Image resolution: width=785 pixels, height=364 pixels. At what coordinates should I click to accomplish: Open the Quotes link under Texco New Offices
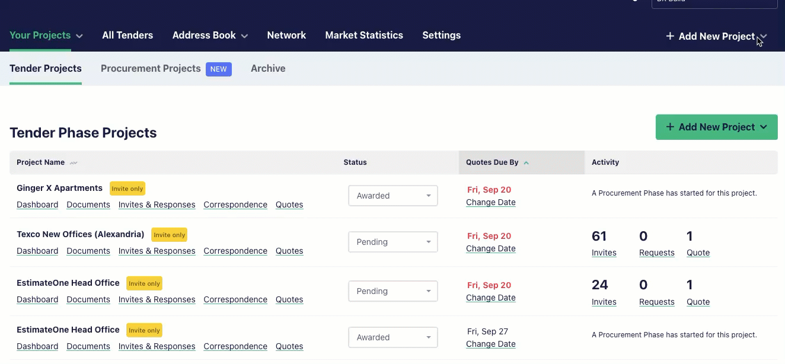pos(289,251)
